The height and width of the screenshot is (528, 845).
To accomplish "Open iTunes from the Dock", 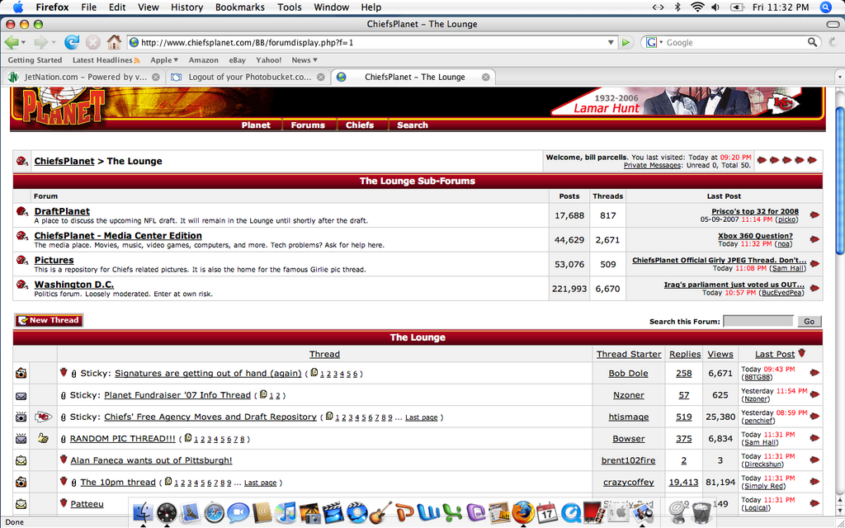I will point(286,511).
